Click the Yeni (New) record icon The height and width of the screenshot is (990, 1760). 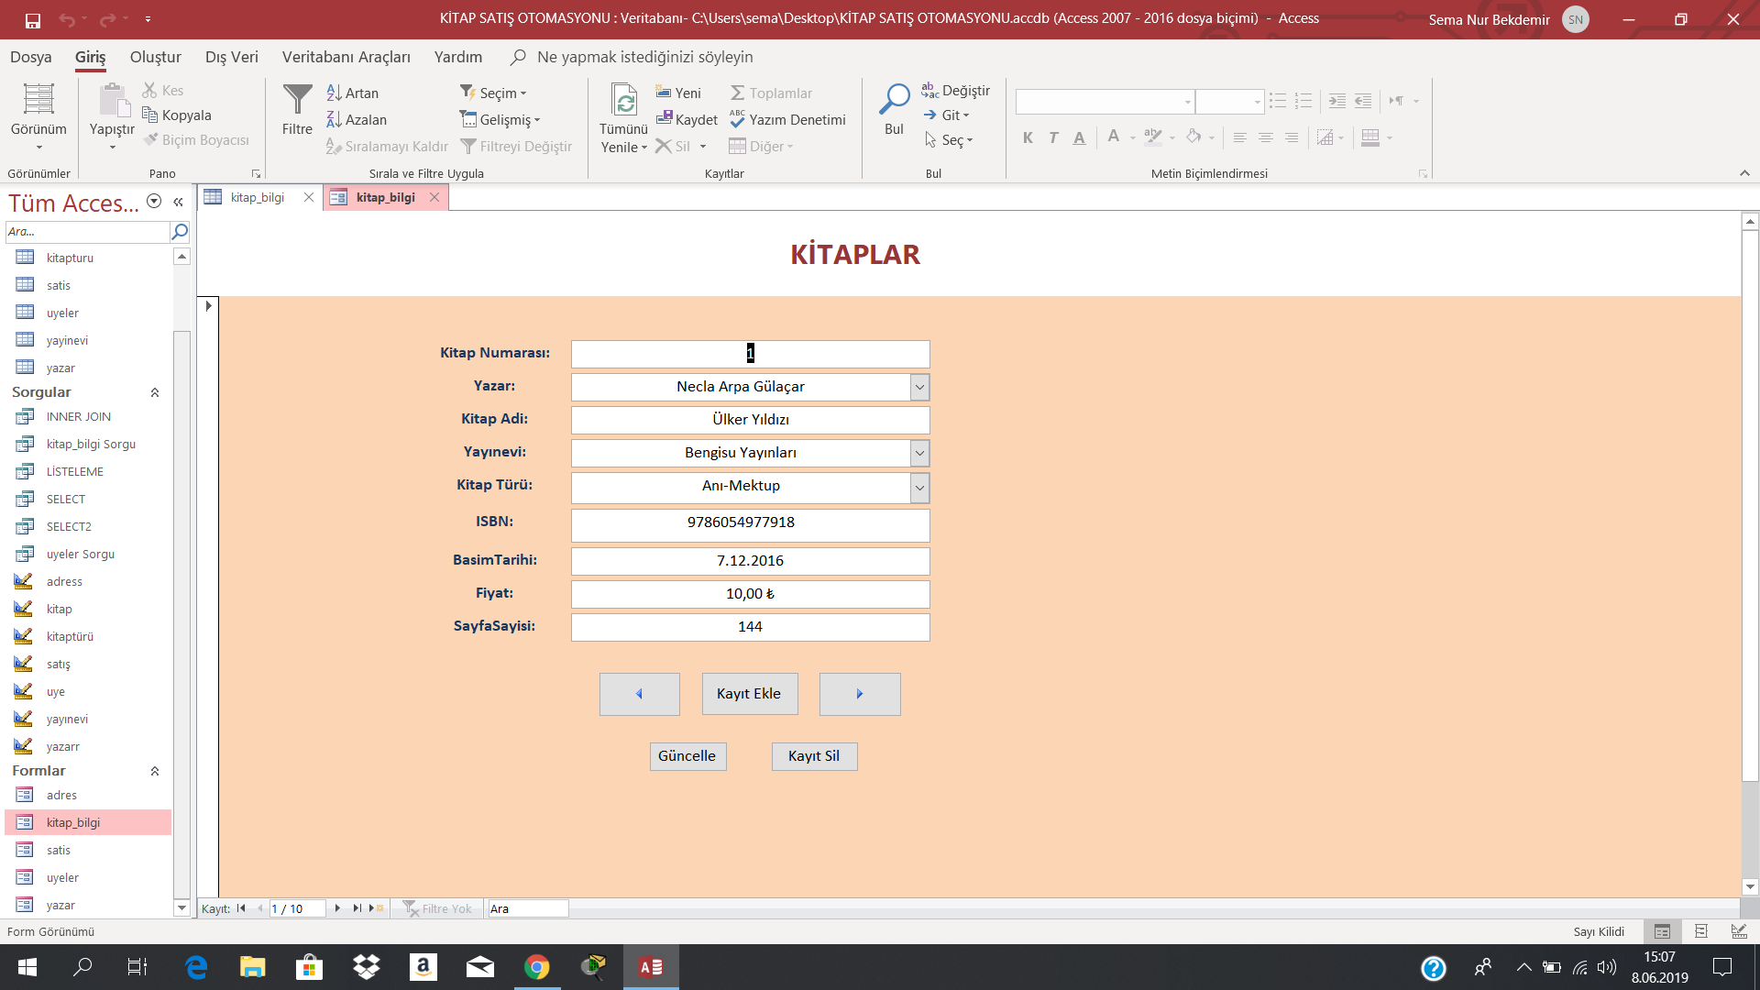click(x=679, y=93)
